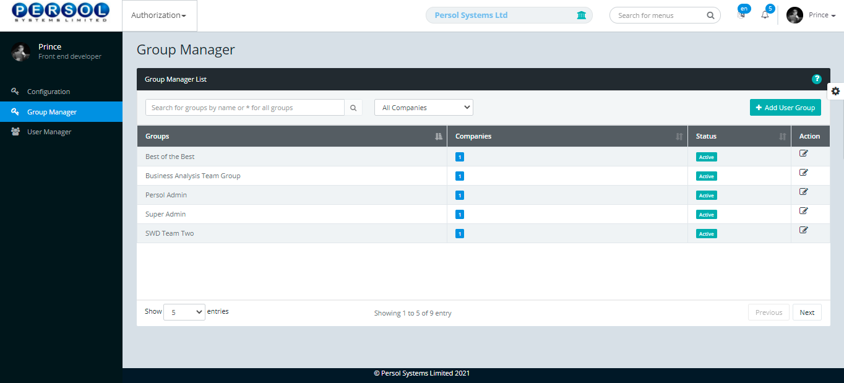Click Active status badge for Super Admin
The width and height of the screenshot is (844, 383).
click(707, 215)
